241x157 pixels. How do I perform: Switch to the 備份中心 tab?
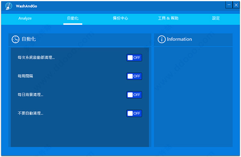tap(120, 18)
